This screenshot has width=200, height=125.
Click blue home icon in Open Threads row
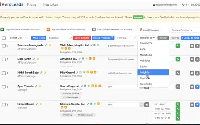pos(197,87)
